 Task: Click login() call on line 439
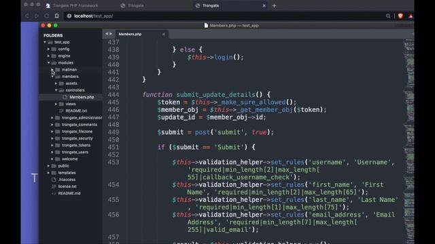pyautogui.click(x=228, y=57)
